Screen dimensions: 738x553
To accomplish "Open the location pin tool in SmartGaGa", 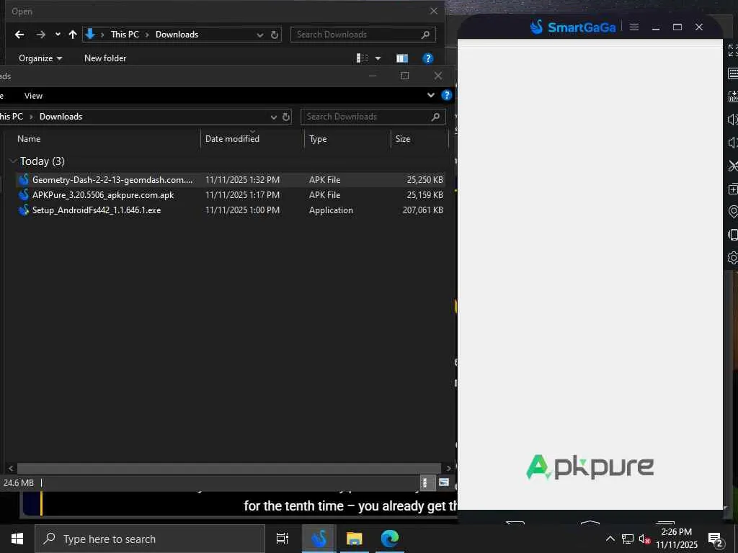I will pos(732,212).
